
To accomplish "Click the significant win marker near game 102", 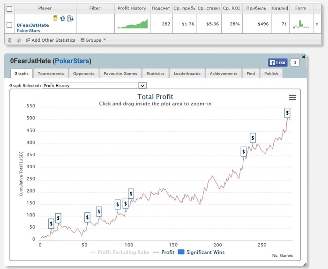I will pos(131,194).
